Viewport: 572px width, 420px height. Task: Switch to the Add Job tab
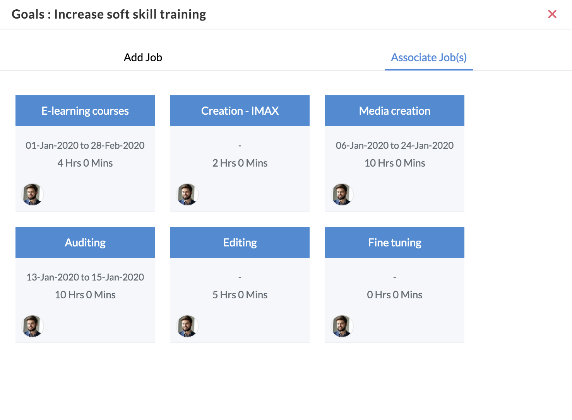point(143,57)
